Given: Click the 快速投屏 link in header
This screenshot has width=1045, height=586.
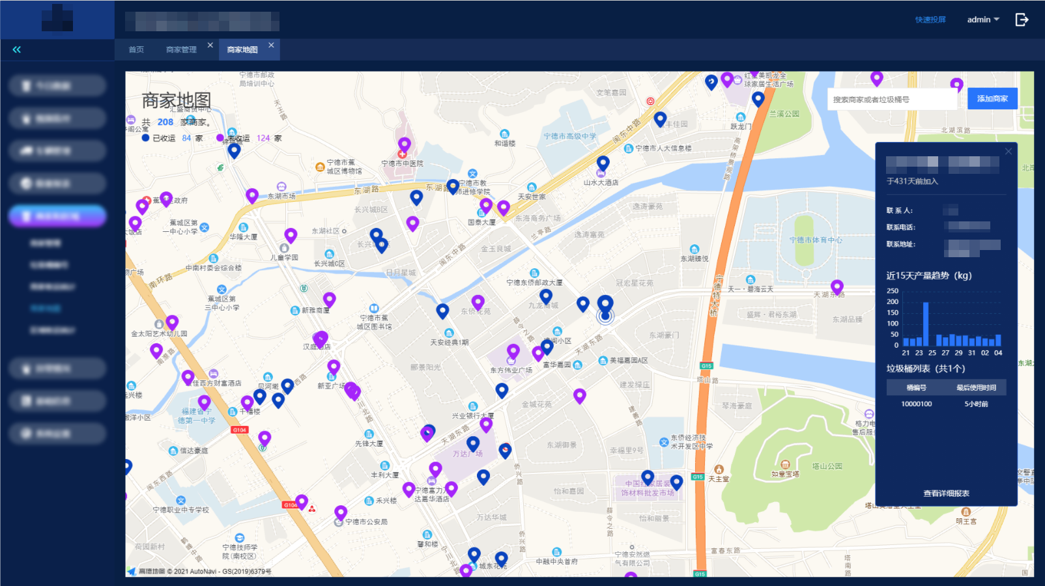Looking at the screenshot, I should [930, 20].
